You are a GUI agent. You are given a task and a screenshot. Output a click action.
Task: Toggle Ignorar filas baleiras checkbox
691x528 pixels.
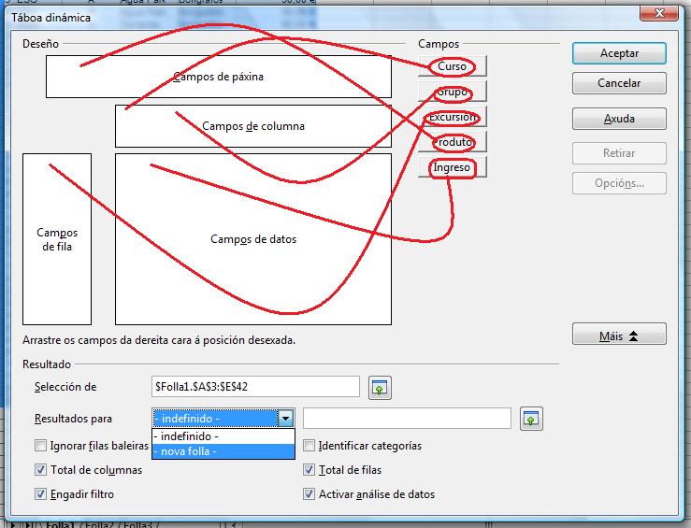click(x=40, y=446)
